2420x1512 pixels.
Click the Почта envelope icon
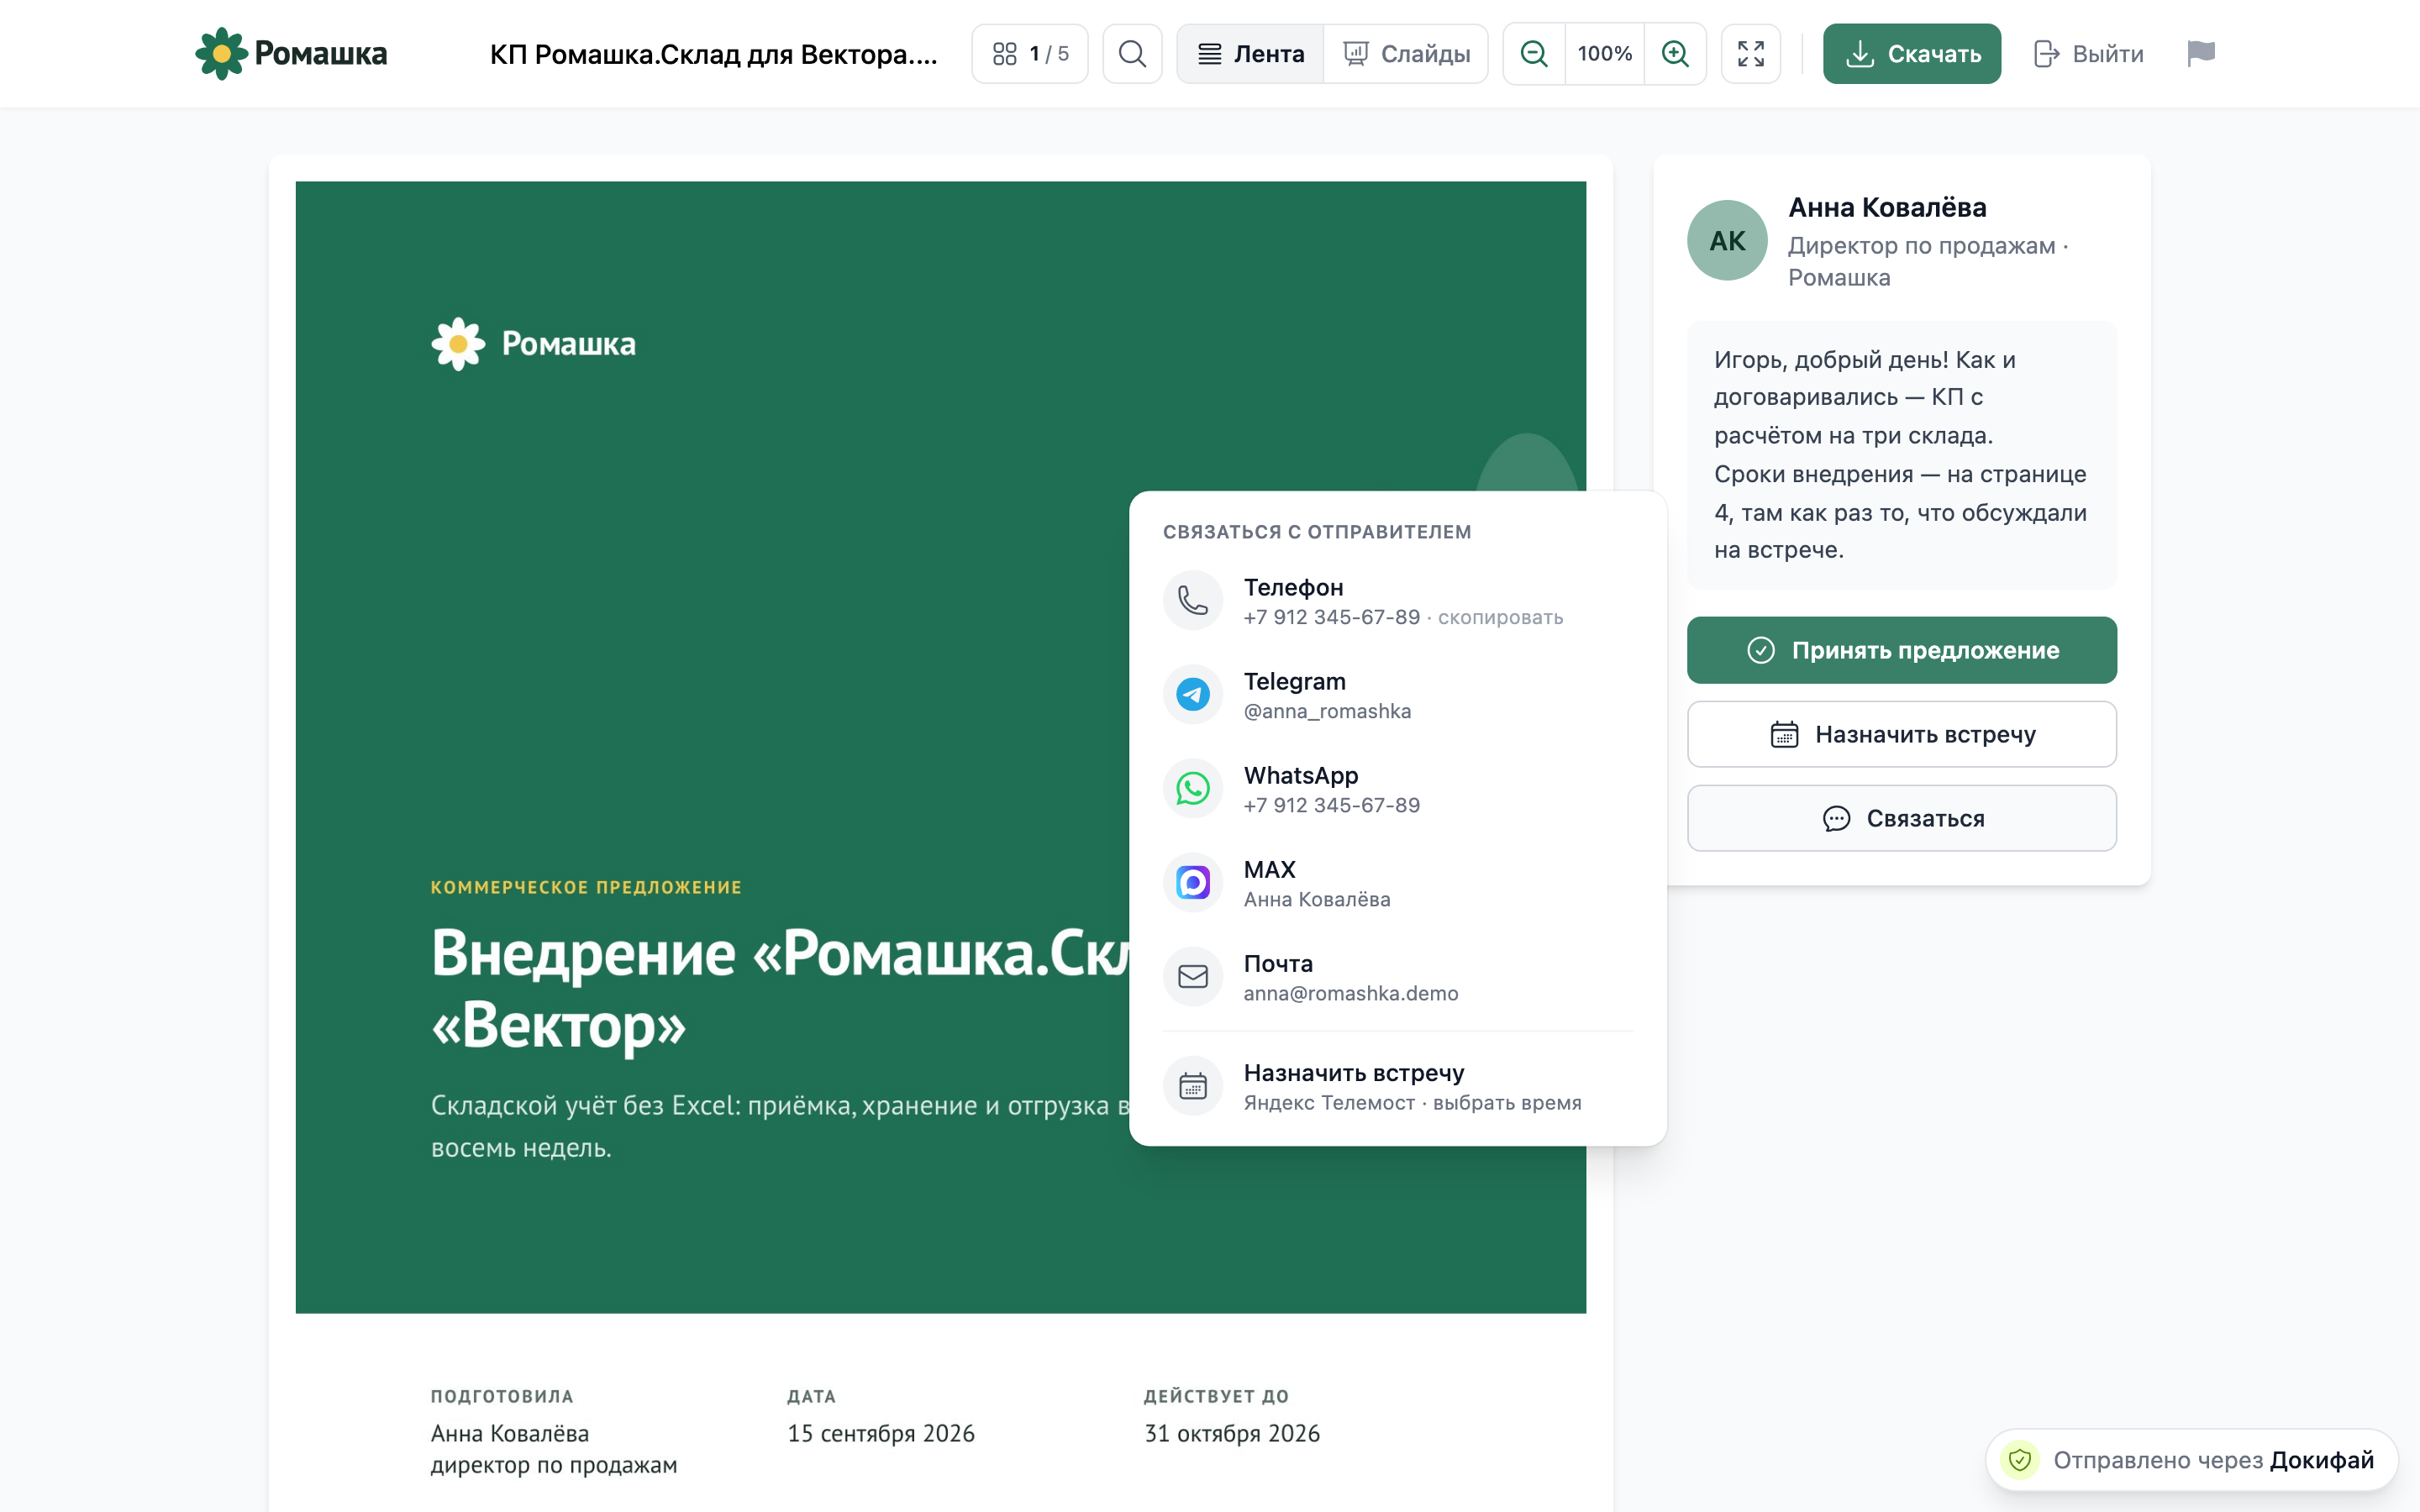tap(1193, 977)
